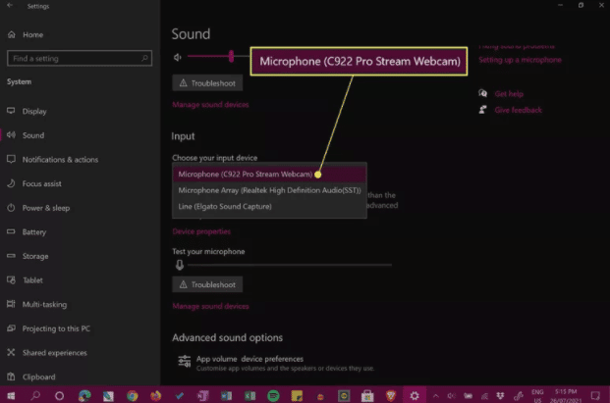The height and width of the screenshot is (403, 610).
Task: Choose Microphone Array (Realtek High Definition Audio(SST))
Action: 269,190
